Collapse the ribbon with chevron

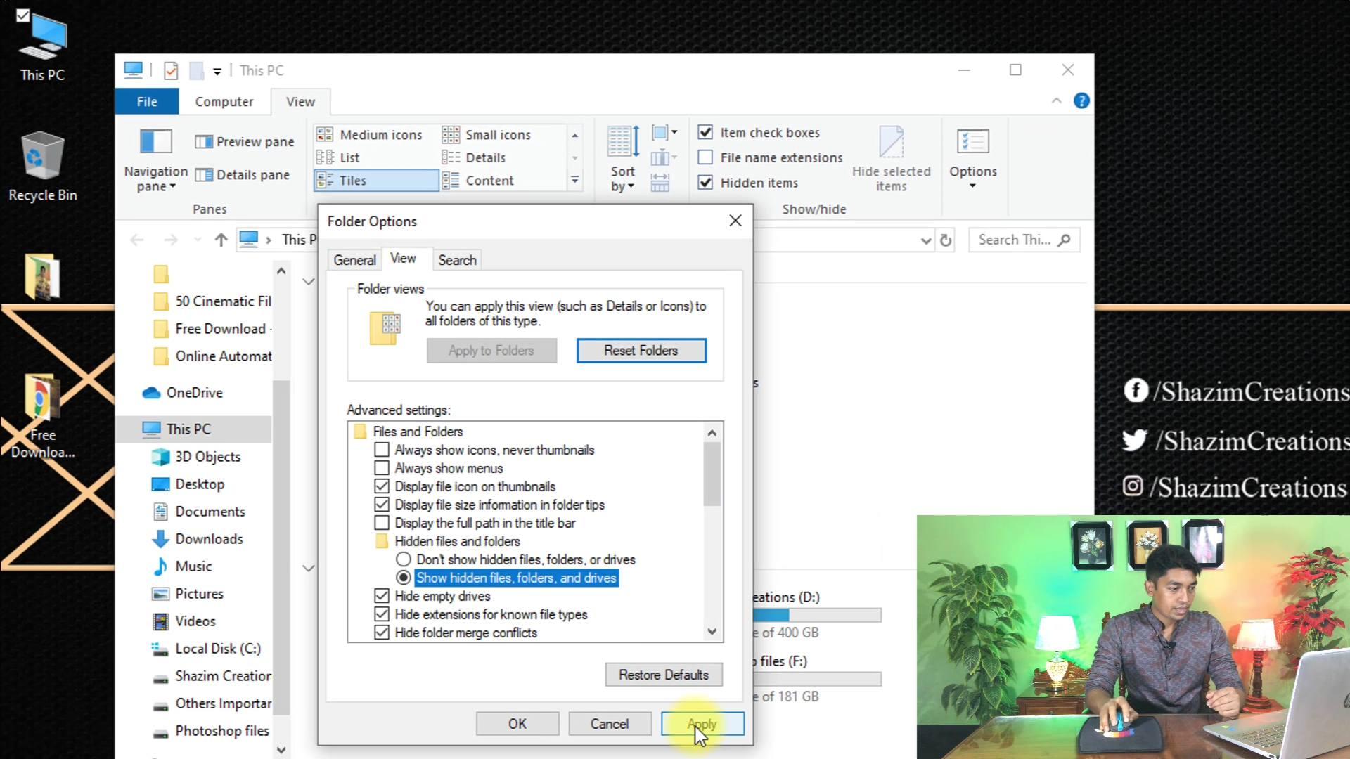click(1056, 101)
